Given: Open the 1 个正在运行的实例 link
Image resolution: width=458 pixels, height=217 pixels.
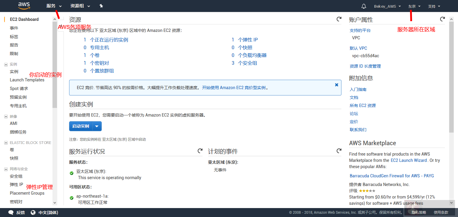Looking at the screenshot, I should 109,40.
